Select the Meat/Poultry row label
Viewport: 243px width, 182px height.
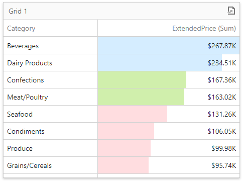28,97
